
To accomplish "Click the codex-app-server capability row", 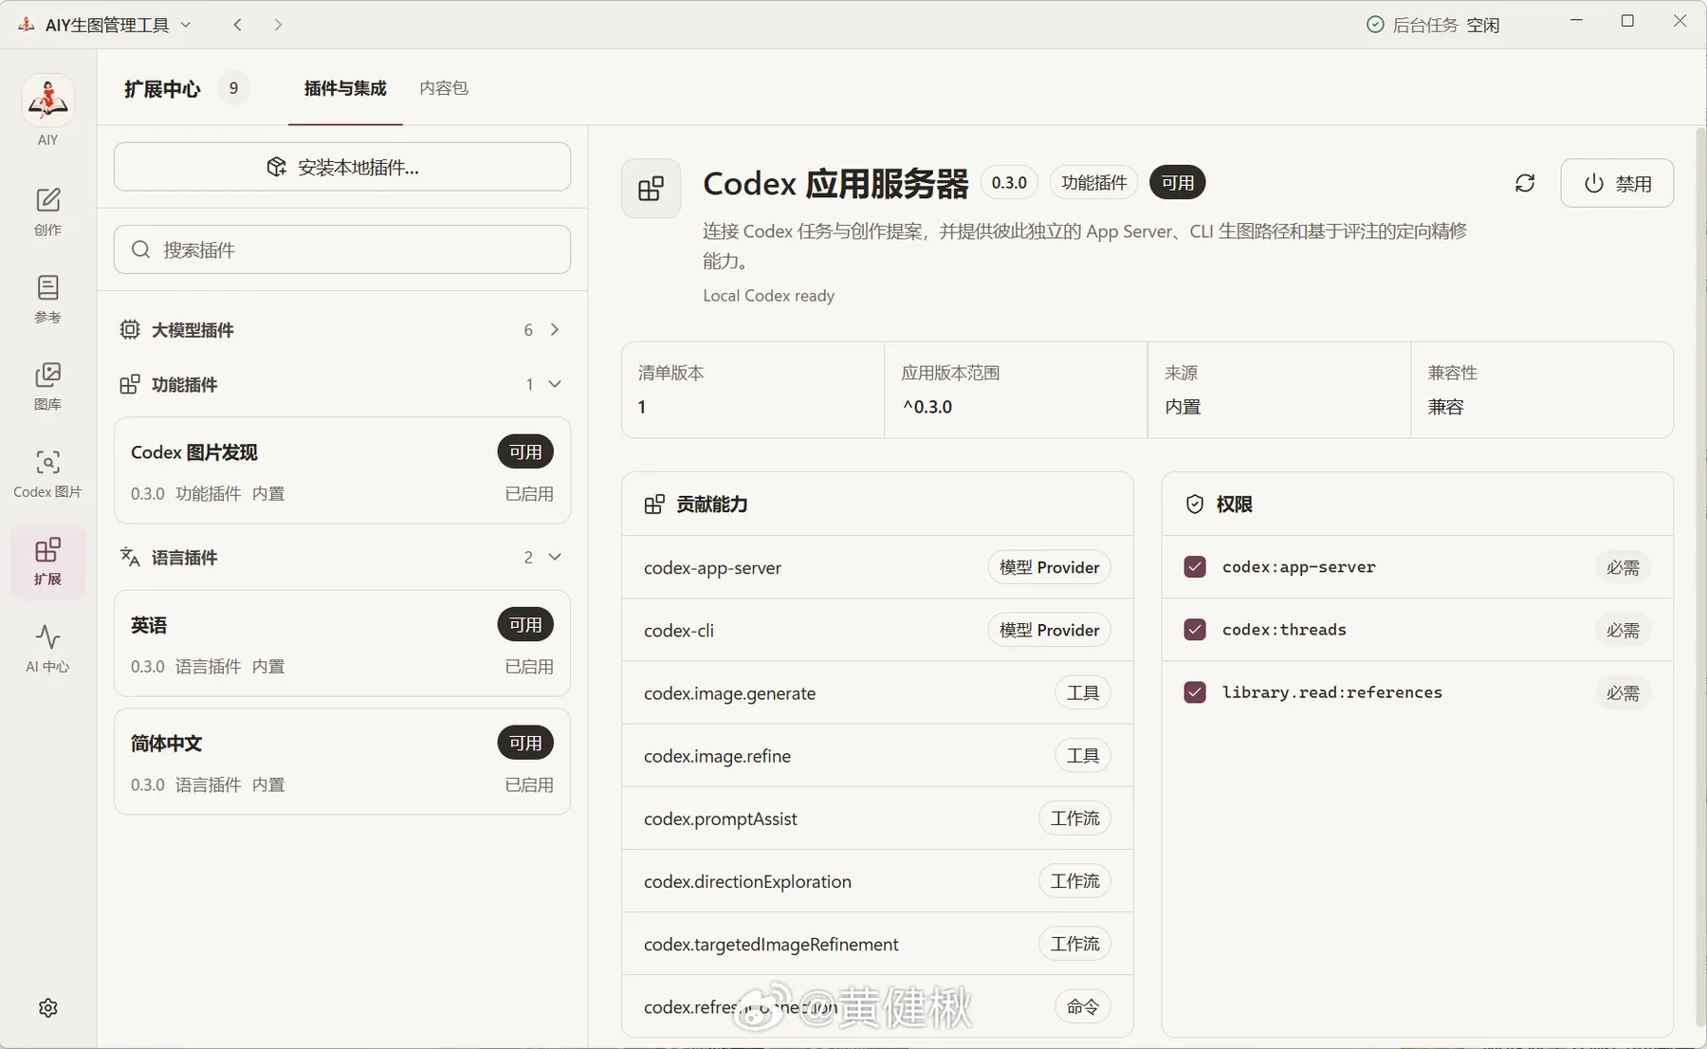I will [877, 567].
